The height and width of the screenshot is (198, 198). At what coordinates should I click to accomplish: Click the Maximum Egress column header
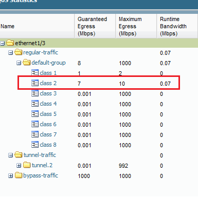(x=136, y=26)
